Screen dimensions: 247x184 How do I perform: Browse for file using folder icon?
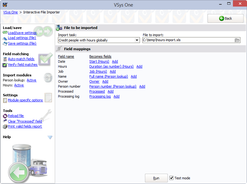[237, 40]
